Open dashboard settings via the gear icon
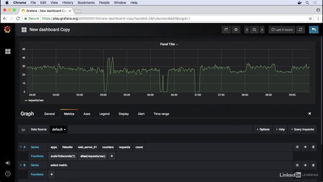The width and height of the screenshot is (323, 182). [236, 29]
